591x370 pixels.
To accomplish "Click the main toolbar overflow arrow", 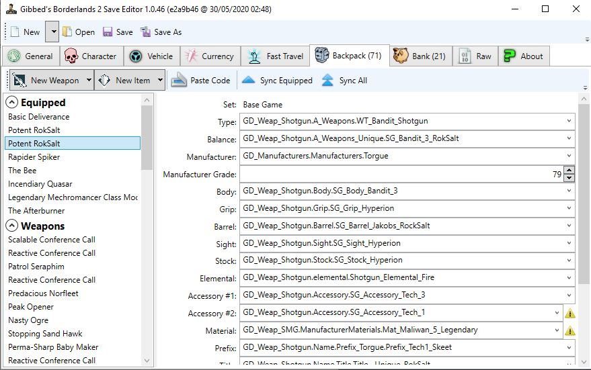I will [587, 40].
